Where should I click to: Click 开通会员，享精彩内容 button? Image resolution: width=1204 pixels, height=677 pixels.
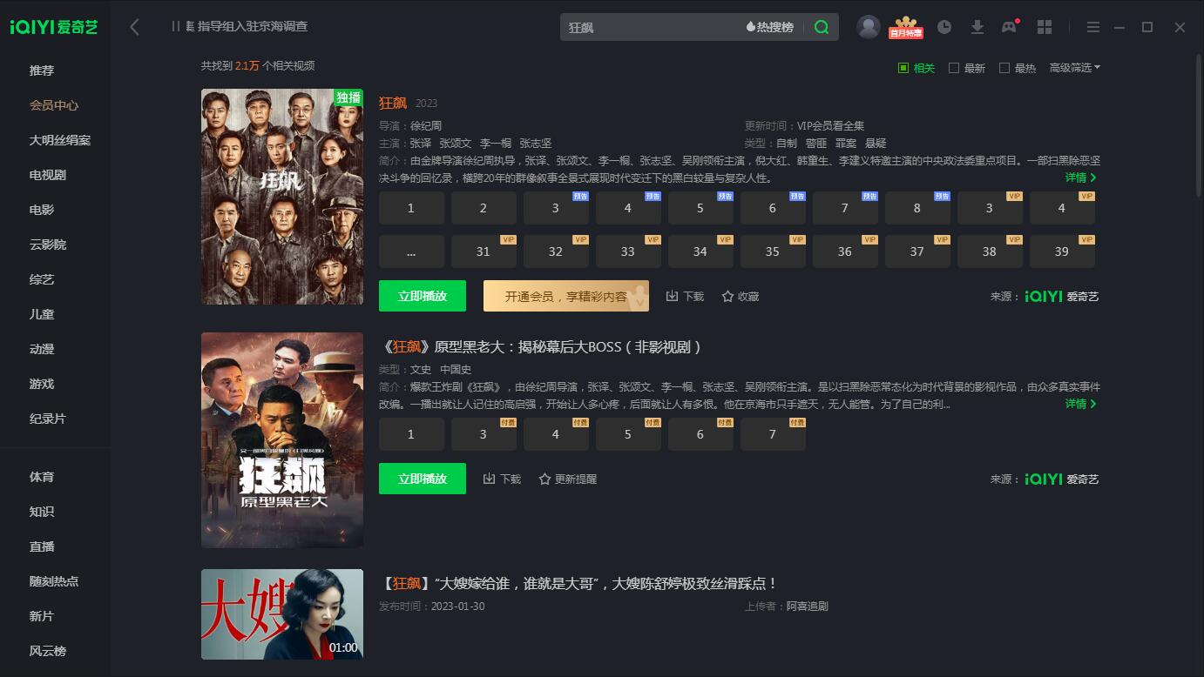coord(566,296)
